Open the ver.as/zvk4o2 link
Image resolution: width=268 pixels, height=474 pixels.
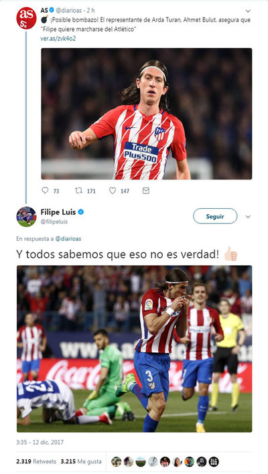pos(58,38)
